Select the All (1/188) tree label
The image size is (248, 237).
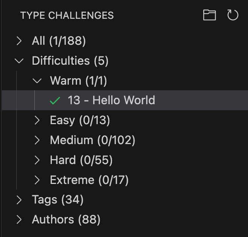(59, 41)
